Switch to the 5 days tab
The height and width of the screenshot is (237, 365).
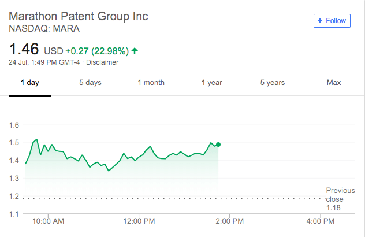(90, 83)
